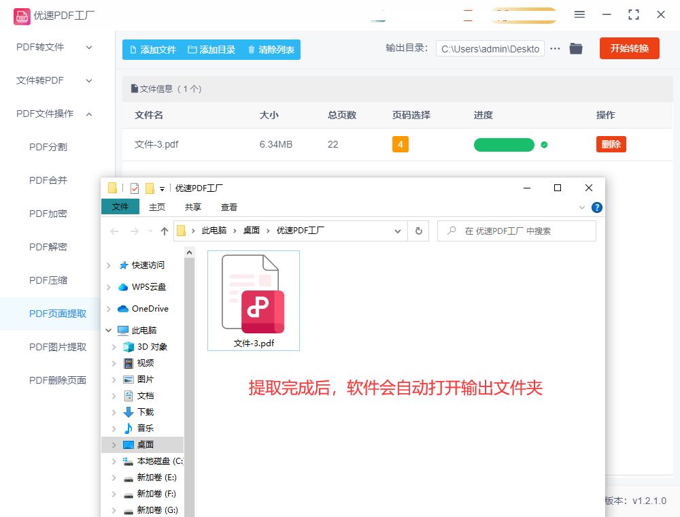
Task: Click the 优速PDF工厂 app logo icon
Action: pyautogui.click(x=22, y=16)
